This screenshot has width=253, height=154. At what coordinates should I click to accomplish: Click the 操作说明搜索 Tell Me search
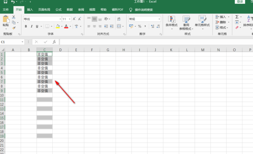144,10
